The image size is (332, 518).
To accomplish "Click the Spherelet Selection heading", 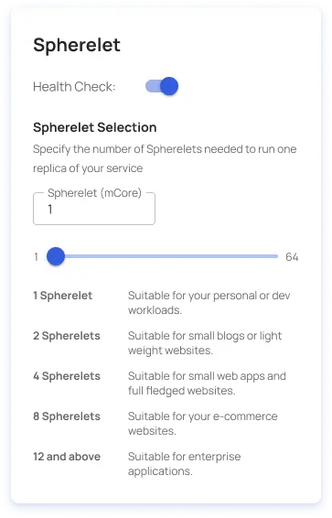I will 95,127.
